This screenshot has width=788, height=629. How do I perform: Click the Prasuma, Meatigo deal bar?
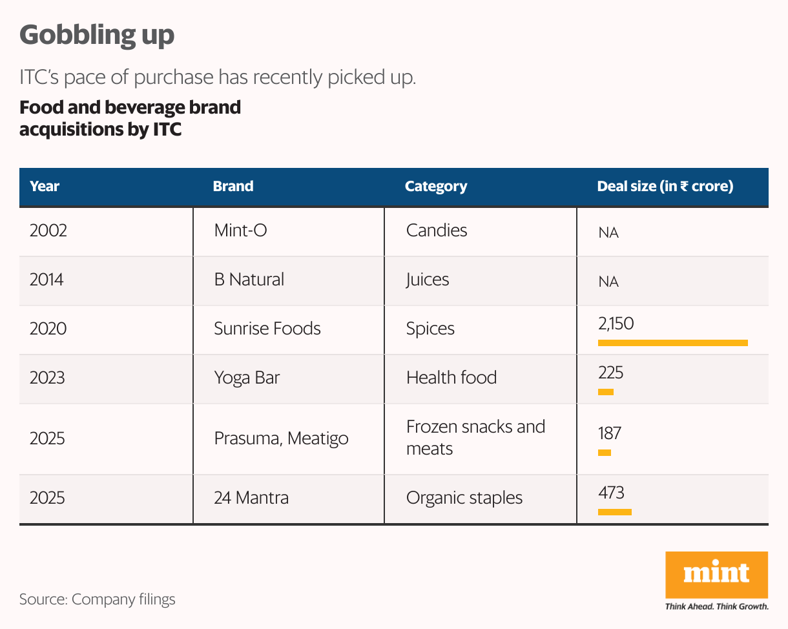(x=605, y=453)
